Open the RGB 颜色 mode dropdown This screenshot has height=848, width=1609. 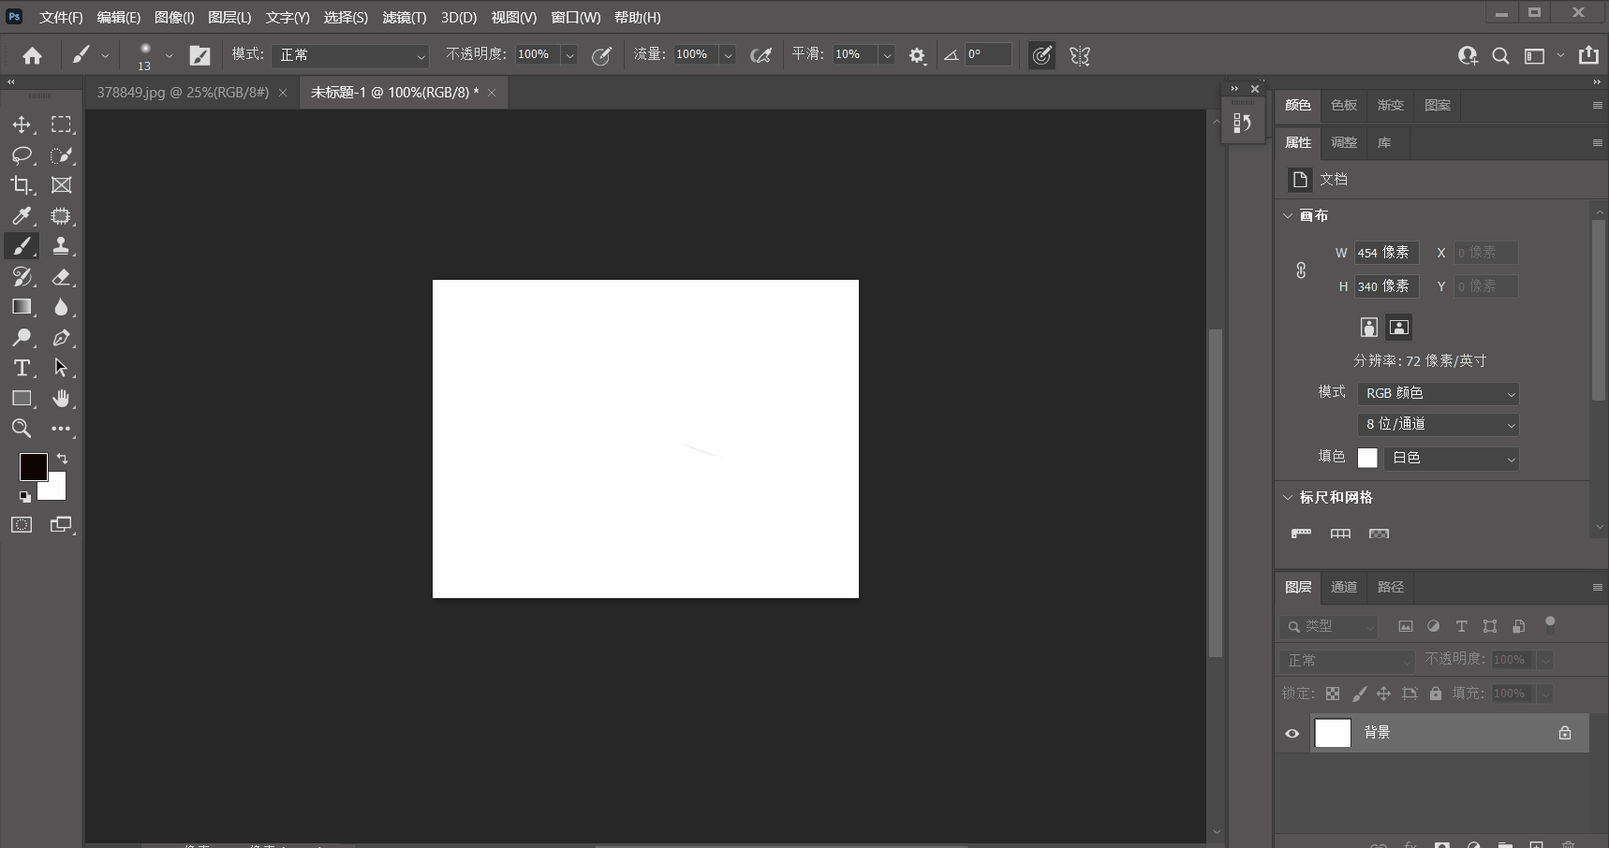click(x=1438, y=394)
